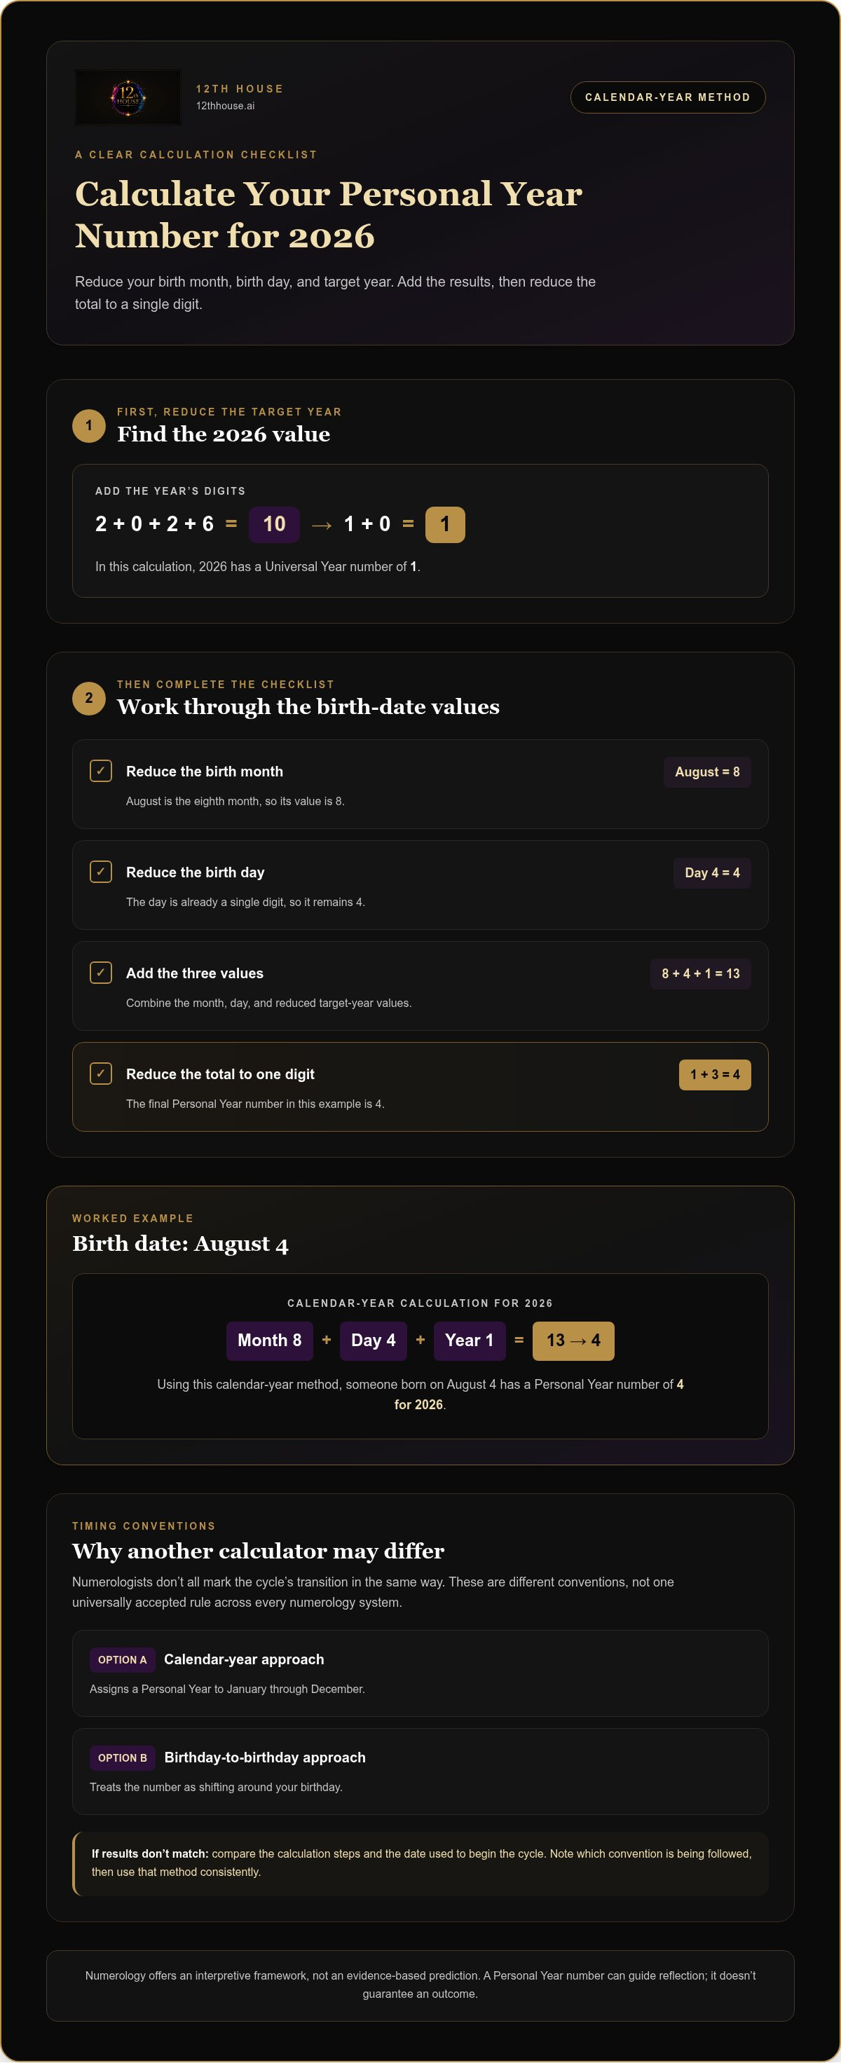Open the 12thhouse.ai site link
The height and width of the screenshot is (2063, 841).
(225, 106)
